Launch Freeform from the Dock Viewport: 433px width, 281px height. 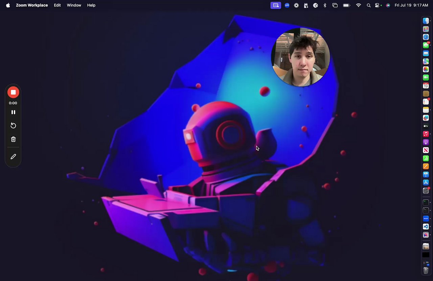click(x=426, y=118)
